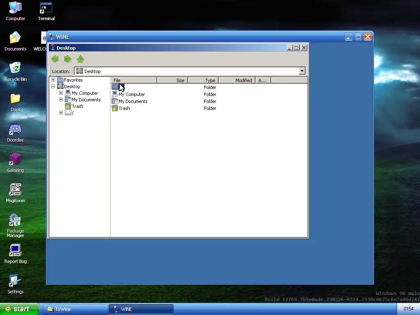Maximize the outer WINE window
The width and height of the screenshot is (420, 315).
coord(358,37)
